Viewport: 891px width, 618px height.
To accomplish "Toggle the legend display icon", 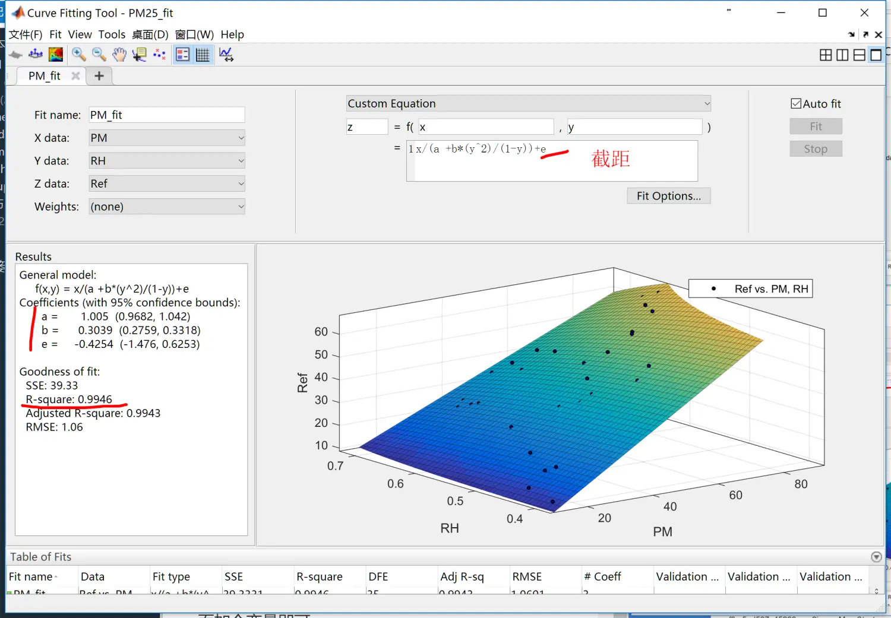I will [x=182, y=55].
